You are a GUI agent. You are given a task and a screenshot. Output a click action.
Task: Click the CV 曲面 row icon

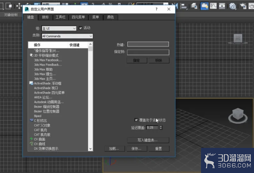[31, 139]
